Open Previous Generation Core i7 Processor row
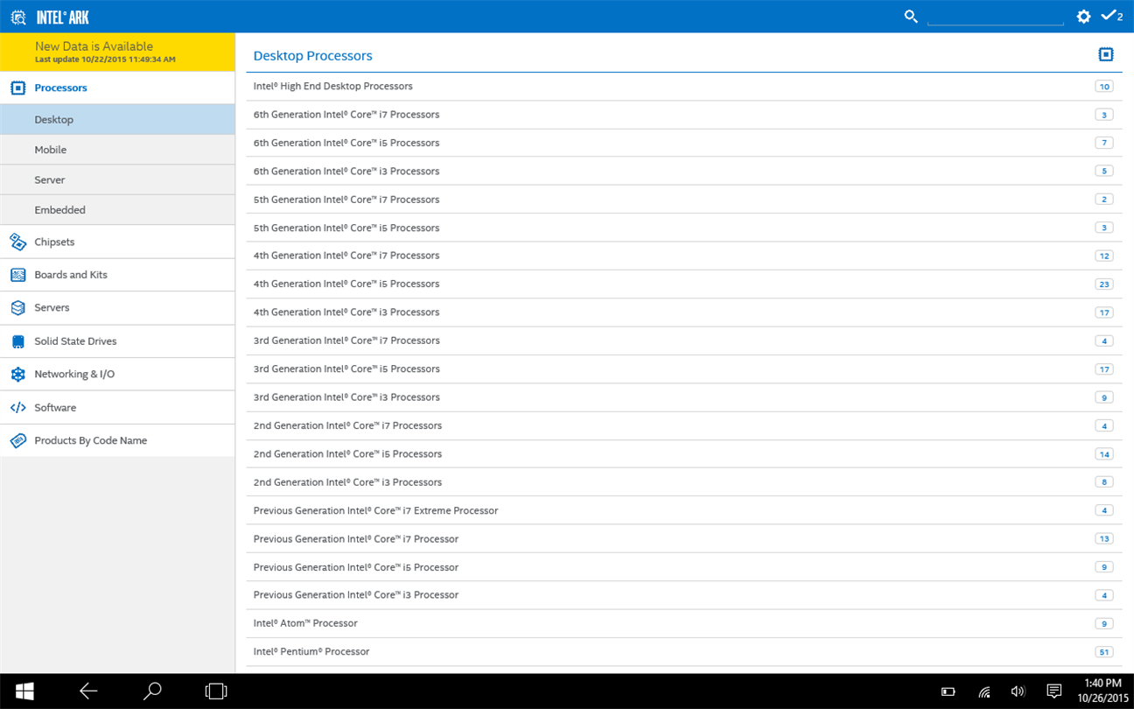The width and height of the screenshot is (1134, 709). (x=684, y=539)
